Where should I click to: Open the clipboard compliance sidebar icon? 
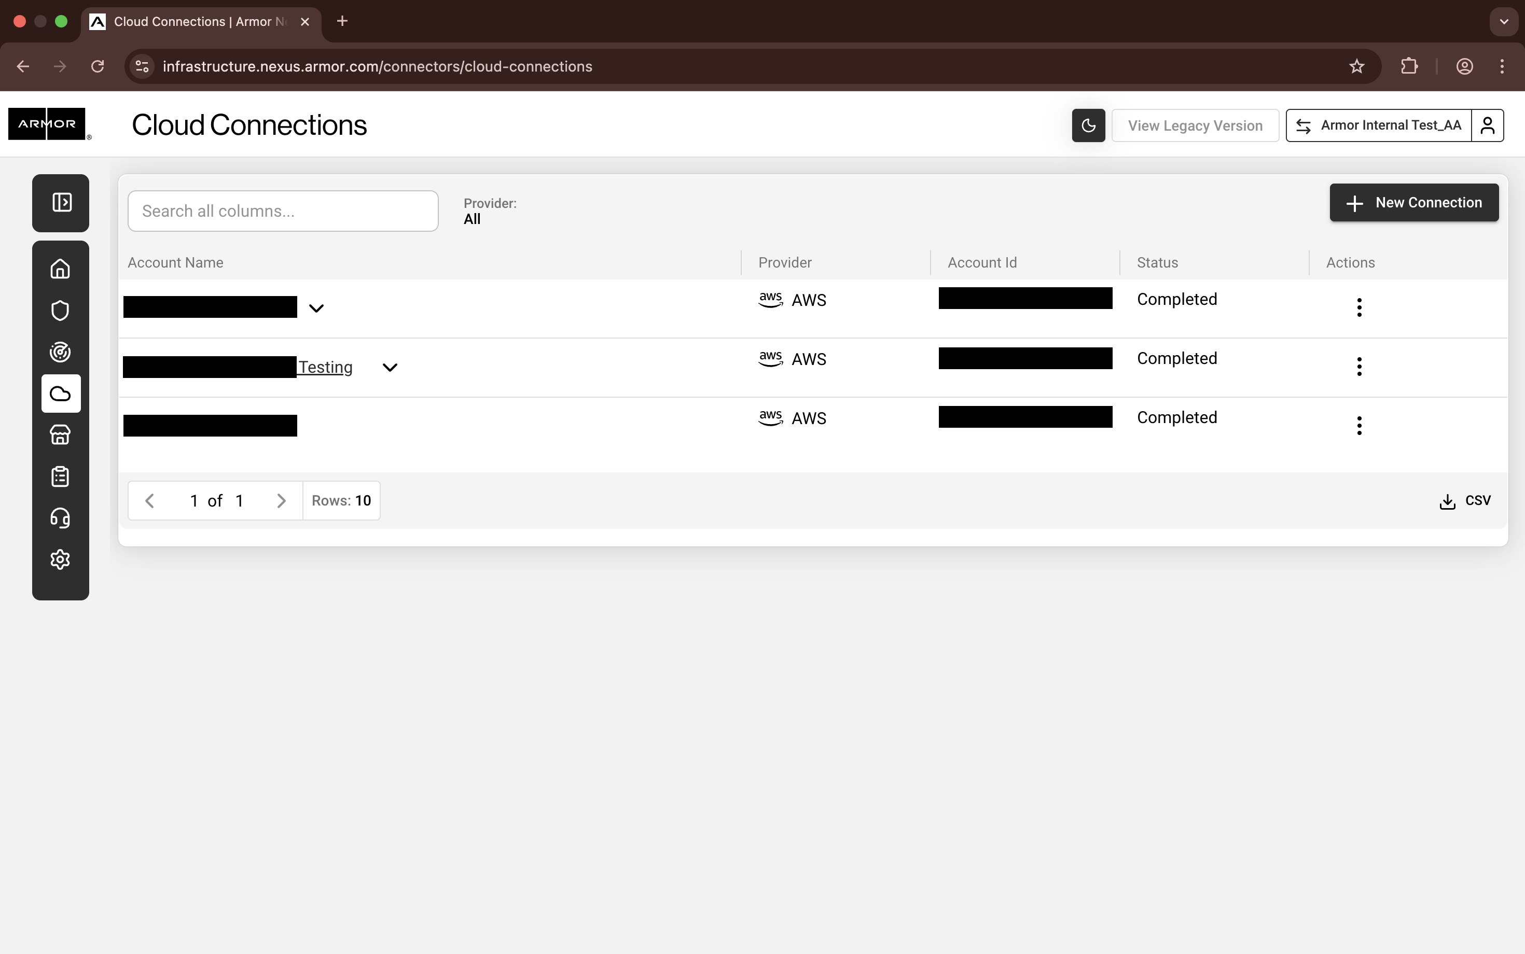(61, 476)
